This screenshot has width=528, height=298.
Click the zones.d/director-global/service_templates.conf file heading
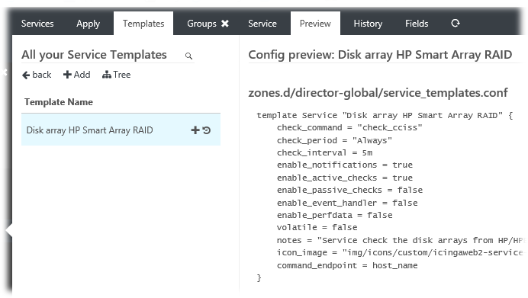click(x=378, y=93)
